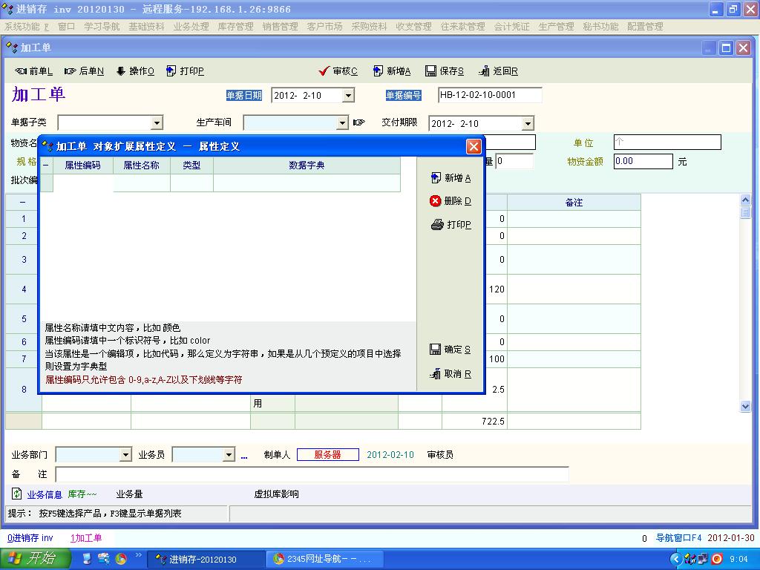Click the red 删除D delete icon
Image resolution: width=760 pixels, height=570 pixels.
tap(436, 201)
